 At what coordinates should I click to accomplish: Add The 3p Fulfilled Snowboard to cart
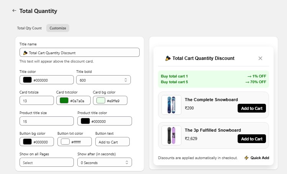coord(251,139)
